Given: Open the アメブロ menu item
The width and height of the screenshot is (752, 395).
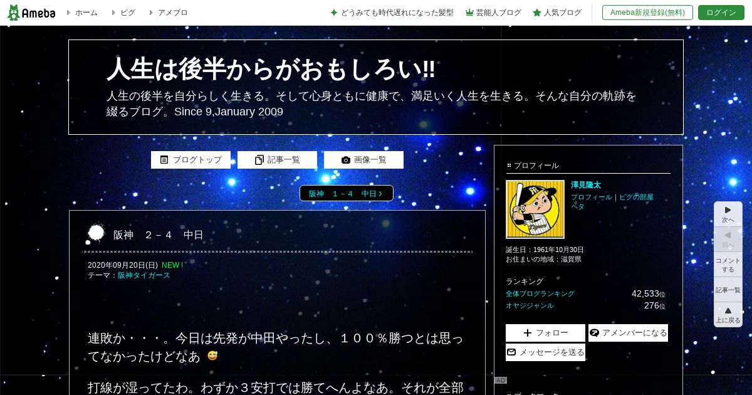Looking at the screenshot, I should pos(168,13).
